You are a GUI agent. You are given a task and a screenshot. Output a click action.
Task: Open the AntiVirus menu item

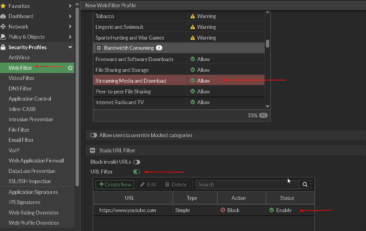click(19, 58)
